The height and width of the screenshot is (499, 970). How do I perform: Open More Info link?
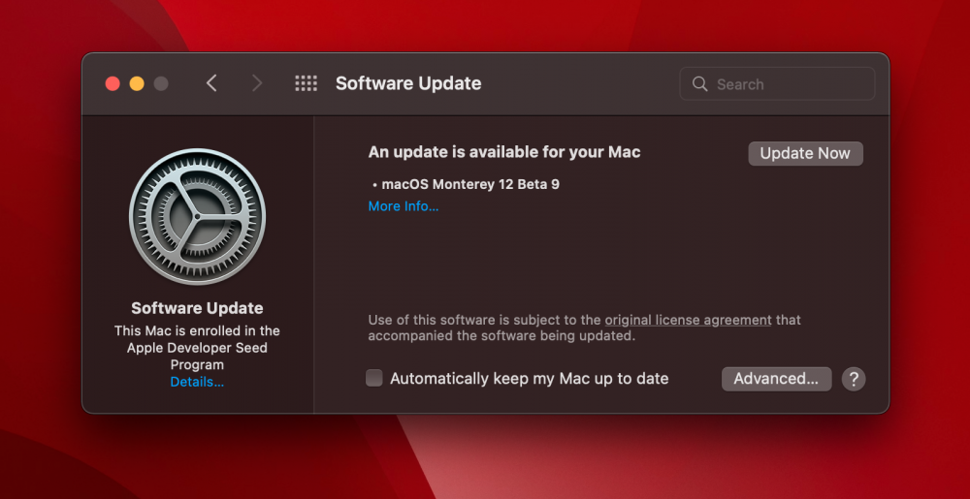tap(404, 206)
